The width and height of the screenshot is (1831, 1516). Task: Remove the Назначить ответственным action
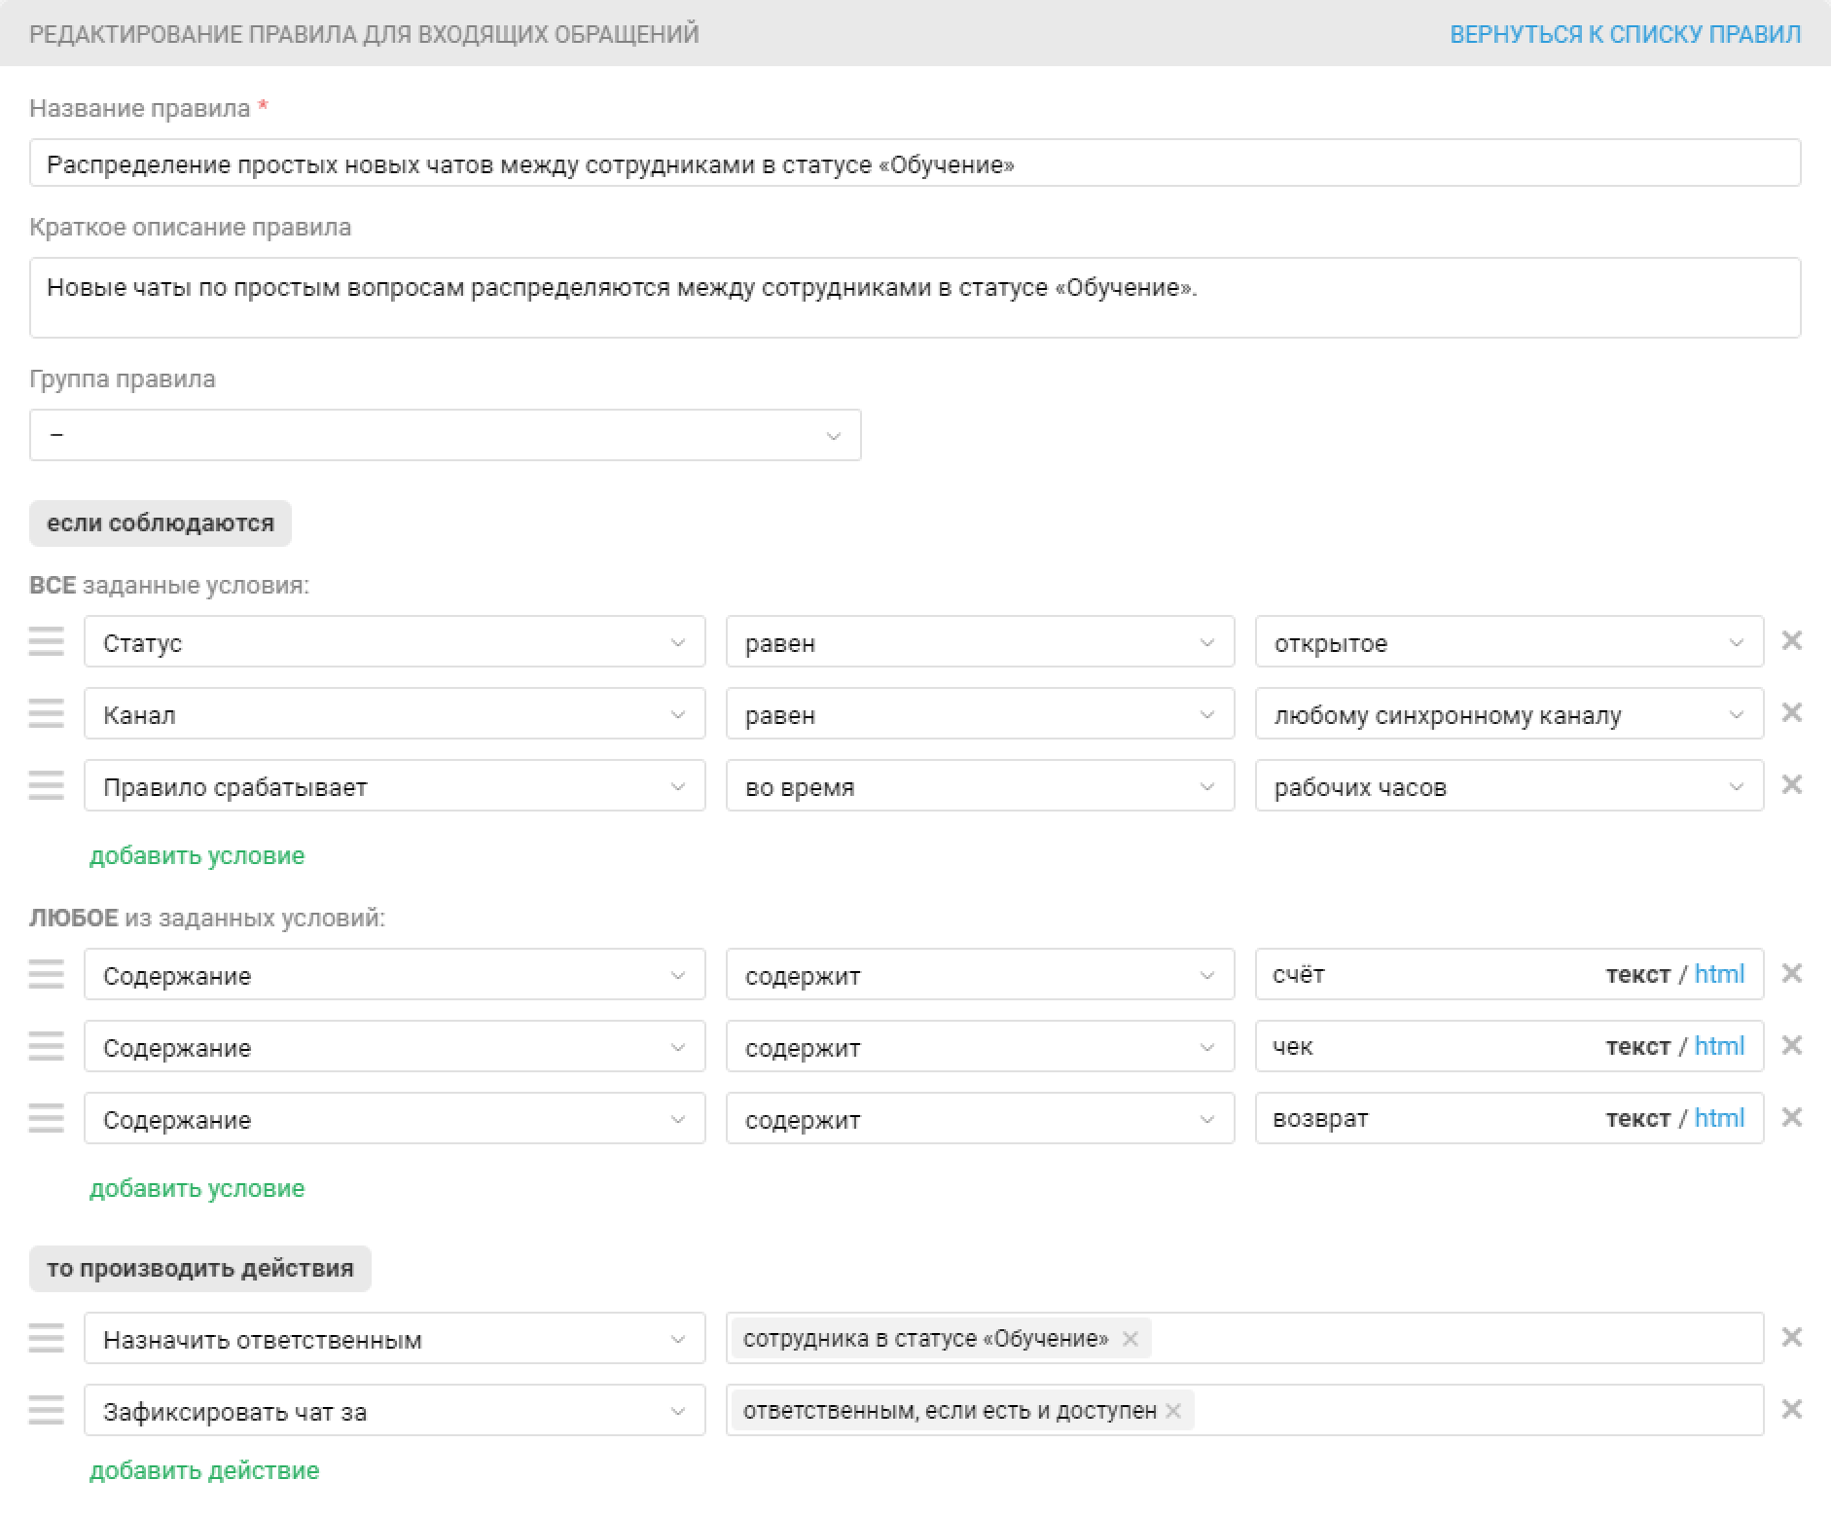1791,1338
